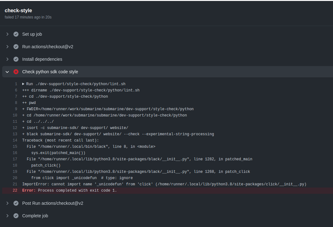
Task: Click the 'line 1268, in patch_click' log line
Action: click(x=138, y=172)
